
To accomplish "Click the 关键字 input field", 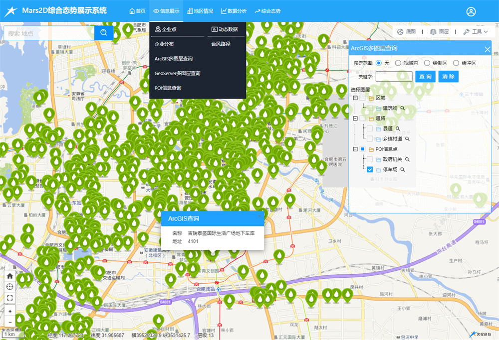I will click(394, 77).
